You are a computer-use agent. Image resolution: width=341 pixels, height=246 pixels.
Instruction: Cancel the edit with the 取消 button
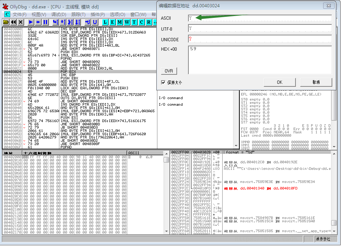click(x=316, y=82)
